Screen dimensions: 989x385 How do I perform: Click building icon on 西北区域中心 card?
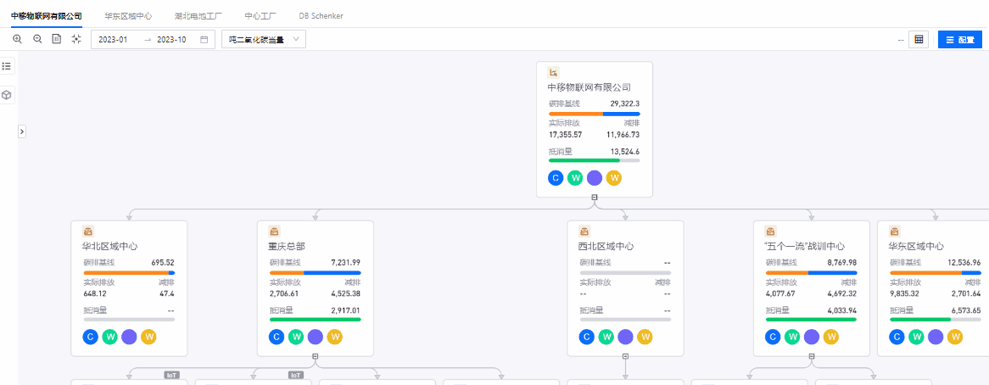pyautogui.click(x=584, y=232)
